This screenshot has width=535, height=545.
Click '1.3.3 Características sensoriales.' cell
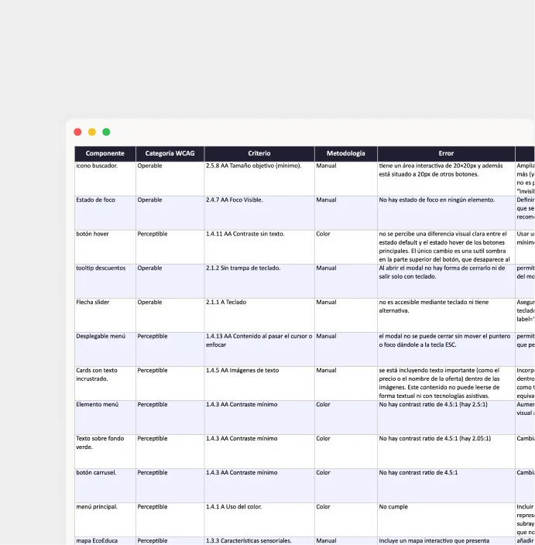pos(259,541)
